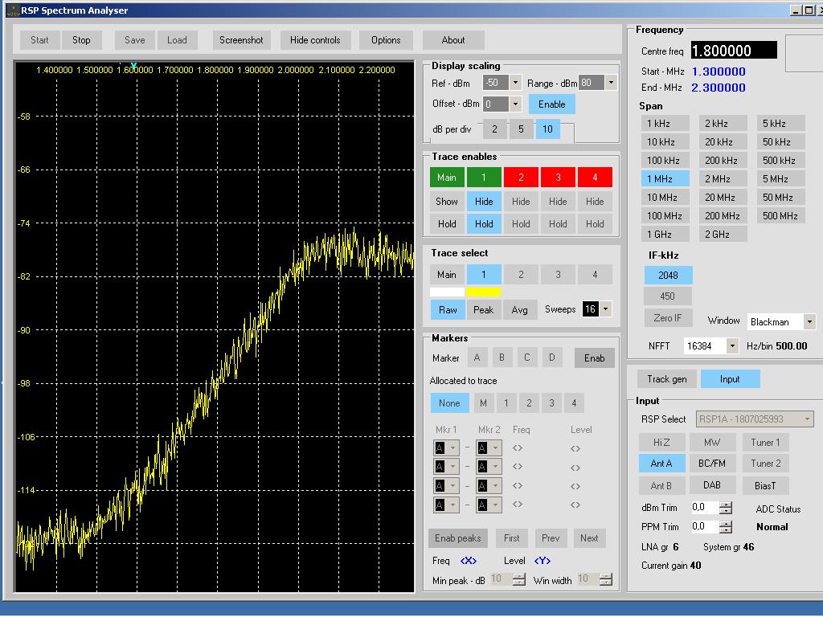The image size is (823, 617).
Task: Select 500 kHz span
Action: click(780, 161)
